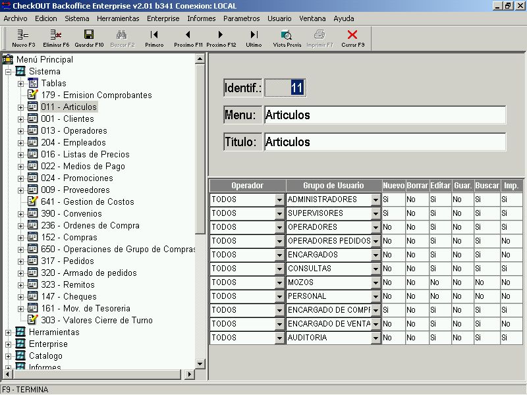Open Operador dropdown in the AUDITORIA row
The width and height of the screenshot is (527, 395).
tap(279, 338)
